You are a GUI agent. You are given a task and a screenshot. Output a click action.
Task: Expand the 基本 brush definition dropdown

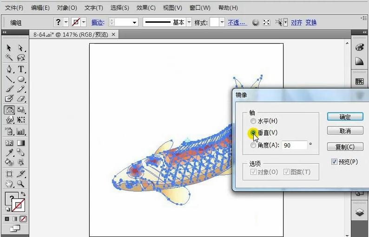(188, 22)
